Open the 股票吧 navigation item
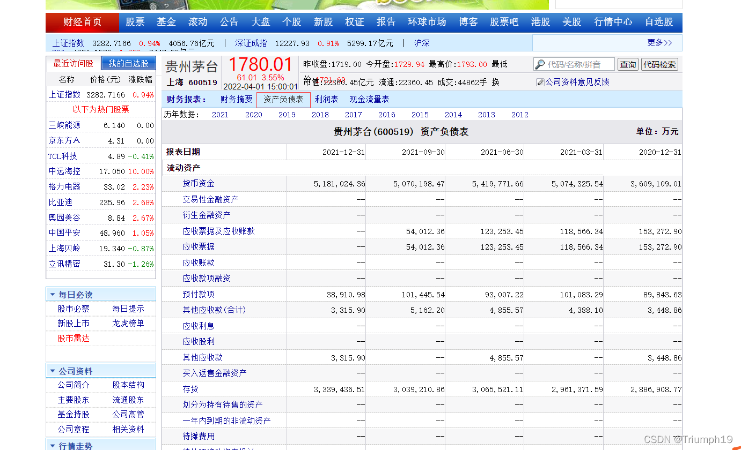 click(504, 22)
